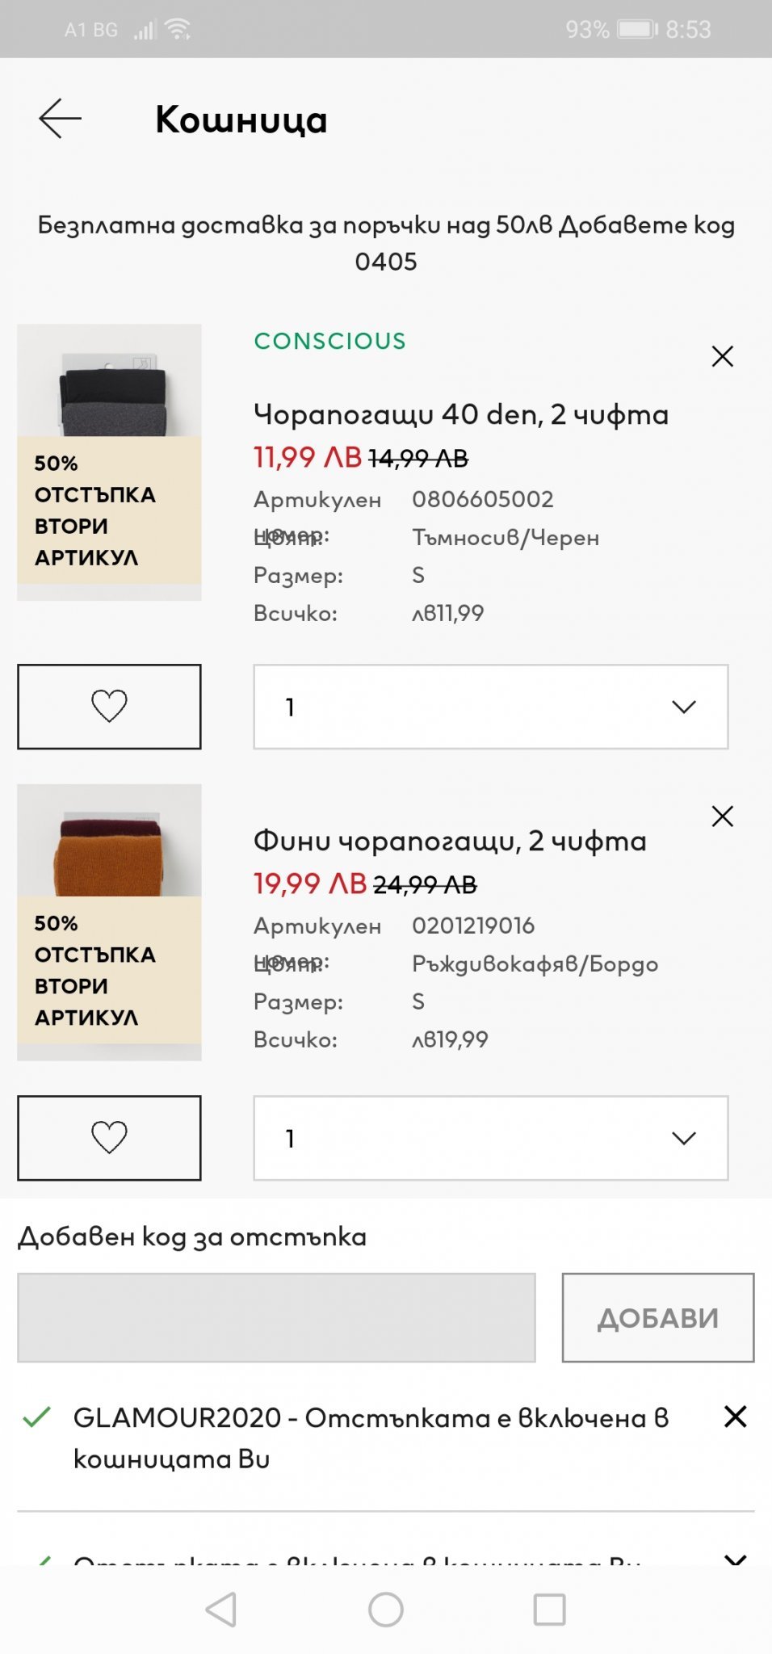Open the Фини чорапогащи product title
Screen dimensions: 772x1654
(450, 842)
